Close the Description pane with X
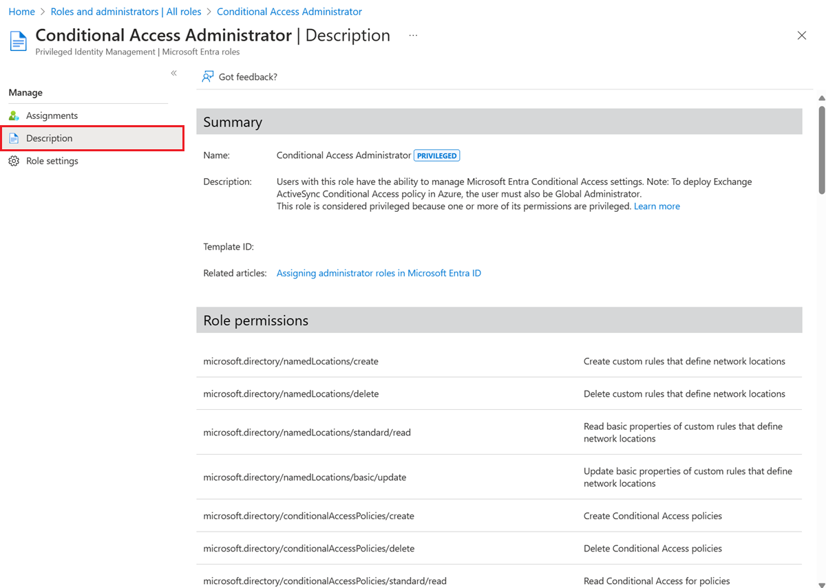Viewport: 826px width, 588px height. click(x=802, y=36)
